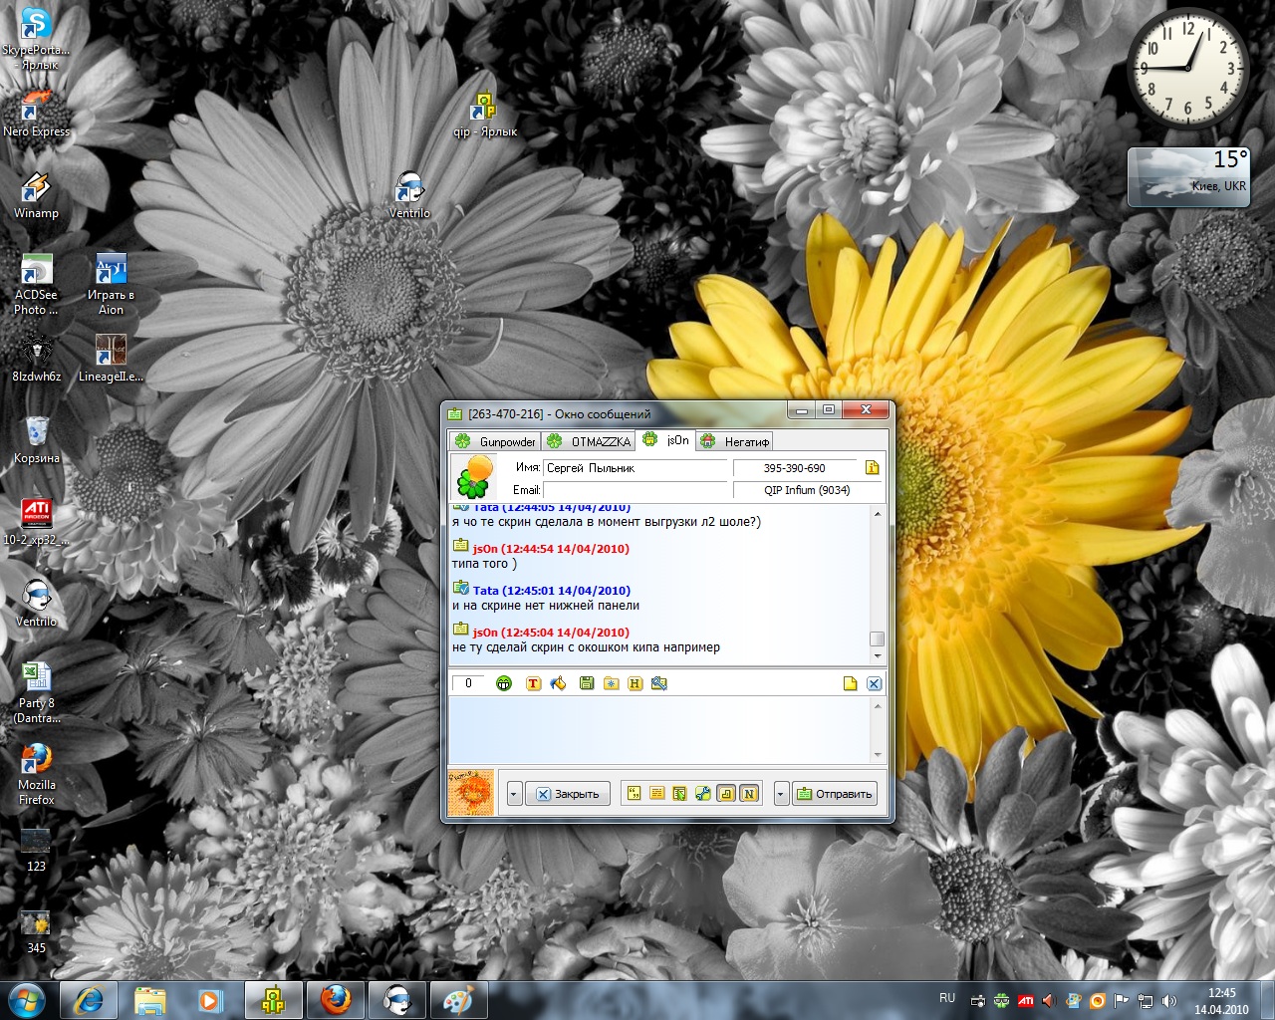This screenshot has height=1020, width=1275.
Task: Open Mozilla Firefox desktop shortcut
Action: click(x=36, y=774)
